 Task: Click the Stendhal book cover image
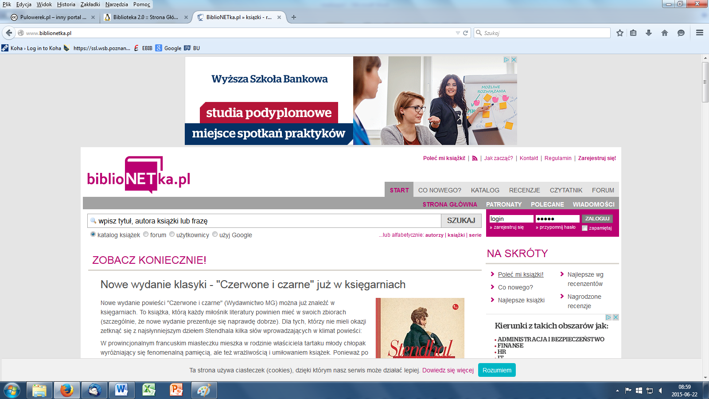click(x=420, y=328)
